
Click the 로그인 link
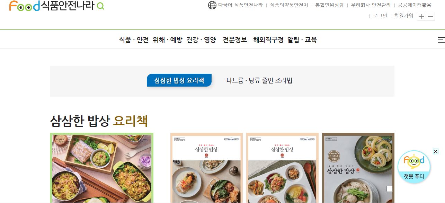pyautogui.click(x=380, y=16)
